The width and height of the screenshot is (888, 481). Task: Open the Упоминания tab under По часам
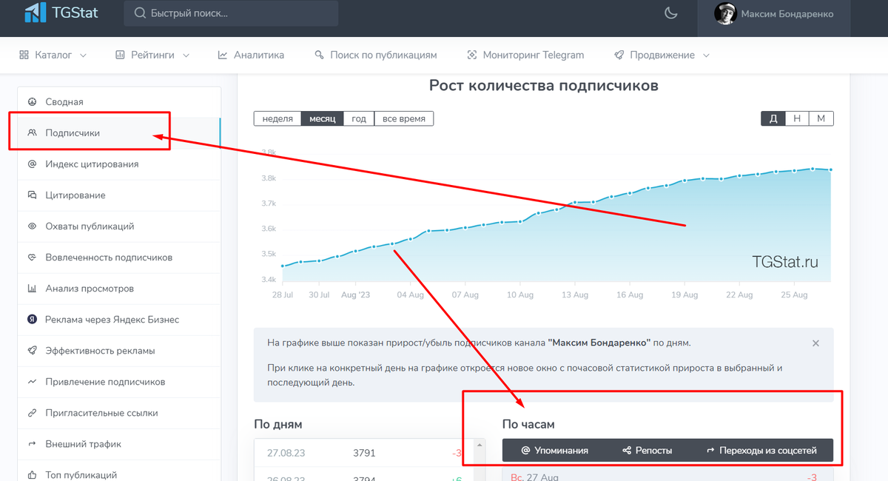pos(555,450)
